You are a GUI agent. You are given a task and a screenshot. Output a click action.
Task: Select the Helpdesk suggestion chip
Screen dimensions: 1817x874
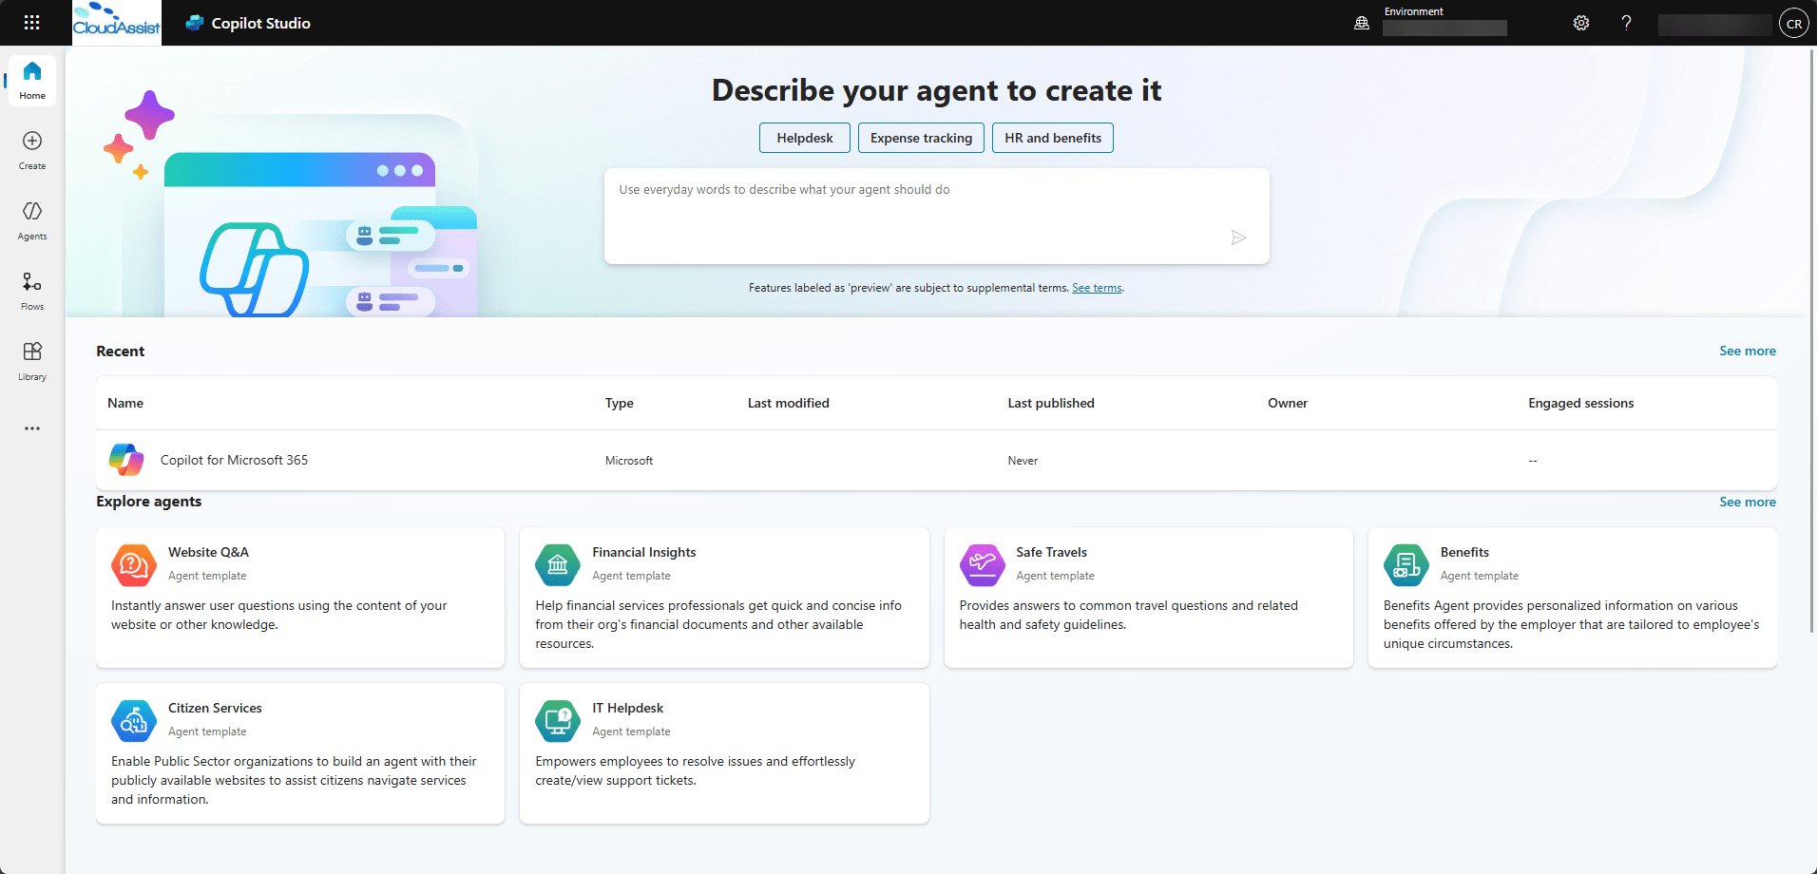click(805, 138)
